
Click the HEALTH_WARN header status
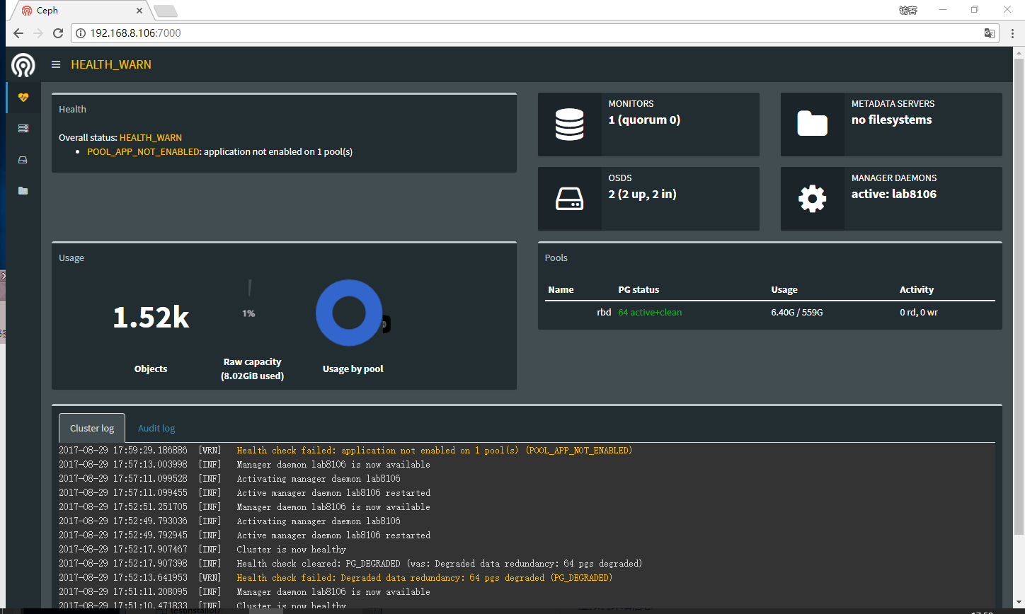pyautogui.click(x=111, y=64)
